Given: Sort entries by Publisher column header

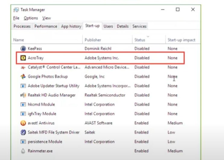Looking at the screenshot, I should (93, 40).
